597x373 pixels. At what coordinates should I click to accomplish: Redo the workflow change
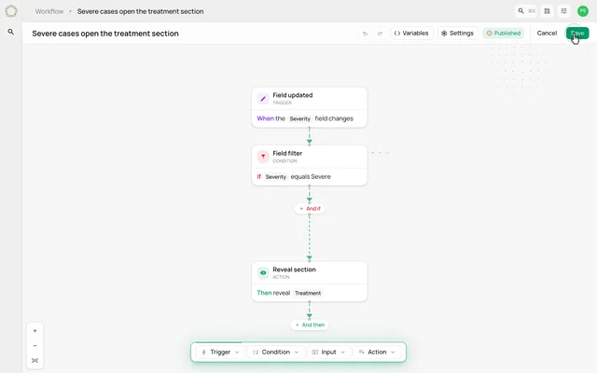[x=380, y=34]
